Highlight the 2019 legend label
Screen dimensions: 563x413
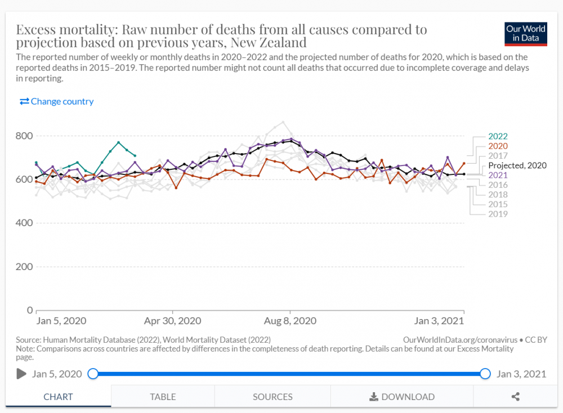click(498, 214)
